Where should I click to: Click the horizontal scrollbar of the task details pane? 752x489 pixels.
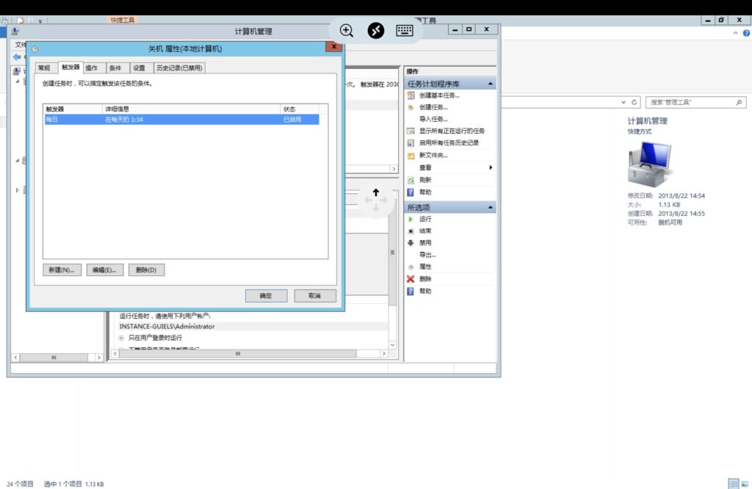[x=237, y=354]
